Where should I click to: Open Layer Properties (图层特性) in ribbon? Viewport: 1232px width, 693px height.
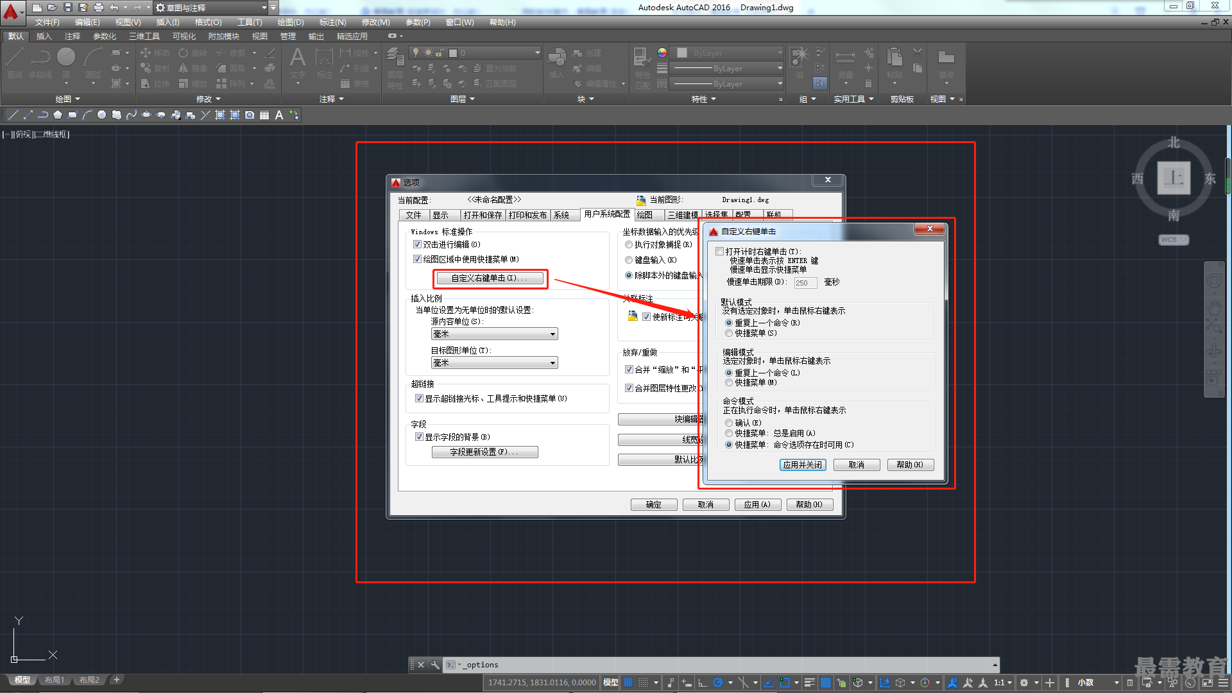pos(395,67)
